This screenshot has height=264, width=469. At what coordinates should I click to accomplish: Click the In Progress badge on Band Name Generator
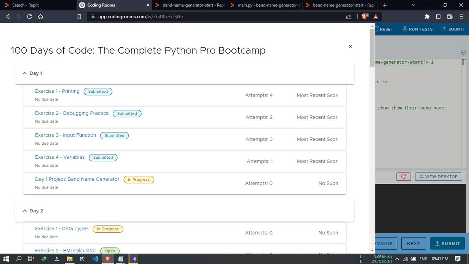pyautogui.click(x=139, y=180)
